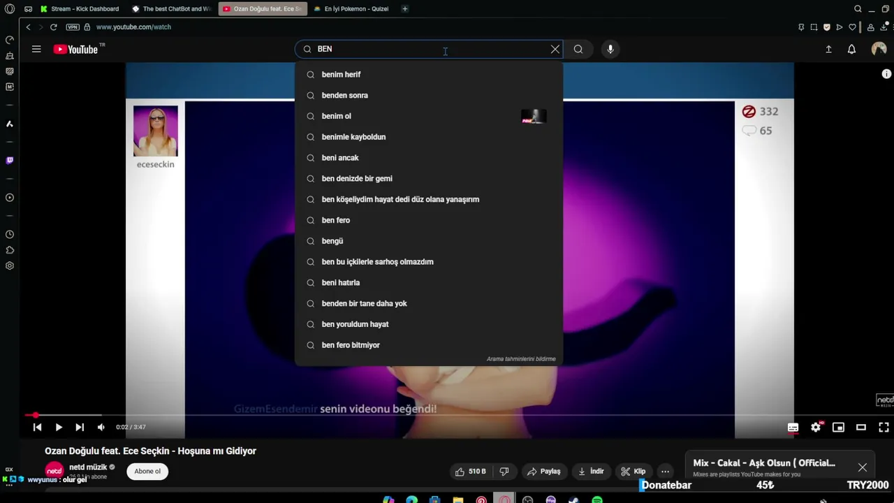Viewport: 894px width, 503px height.
Task: Show video info card icon
Action: [x=886, y=74]
